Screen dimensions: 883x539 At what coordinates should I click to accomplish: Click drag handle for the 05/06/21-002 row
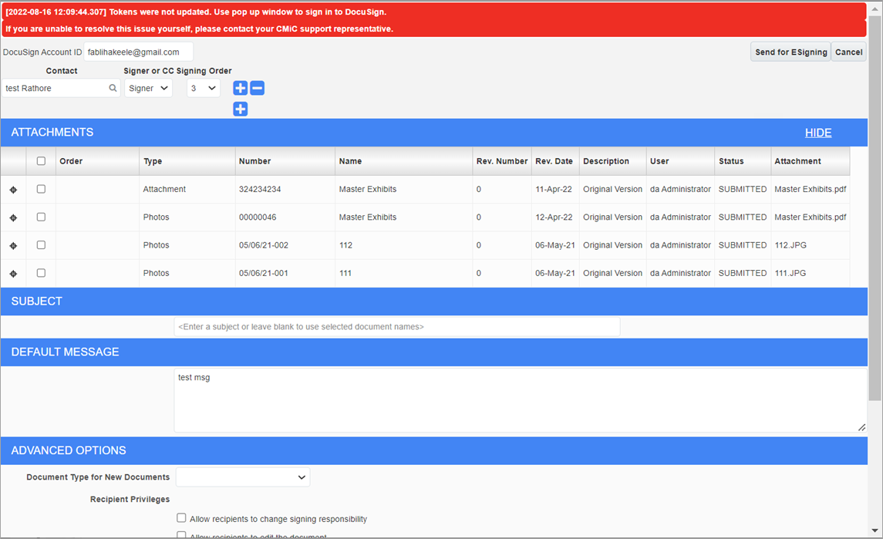(x=14, y=245)
